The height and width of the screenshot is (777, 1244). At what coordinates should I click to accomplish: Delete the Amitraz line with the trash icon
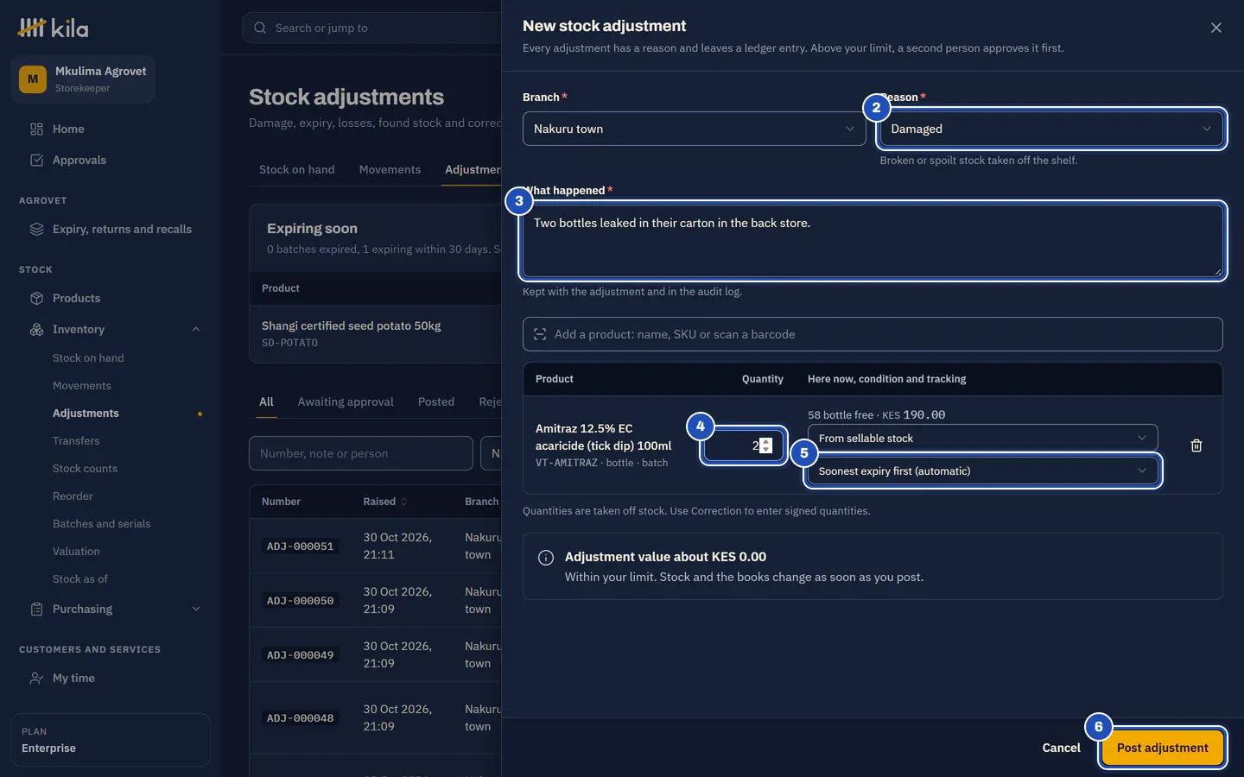point(1196,445)
